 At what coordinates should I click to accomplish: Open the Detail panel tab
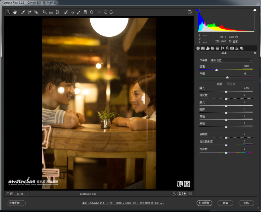[x=208, y=48]
